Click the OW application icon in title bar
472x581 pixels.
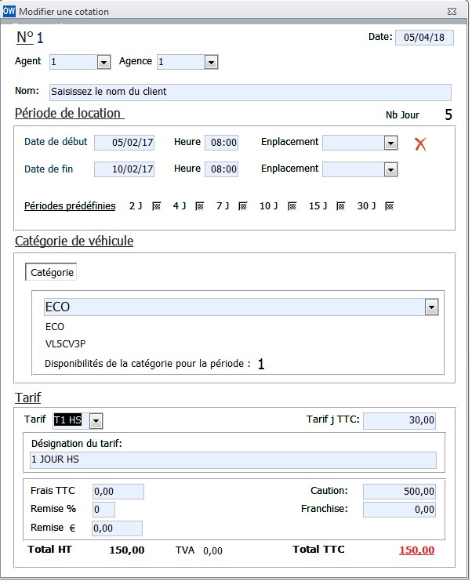click(9, 11)
